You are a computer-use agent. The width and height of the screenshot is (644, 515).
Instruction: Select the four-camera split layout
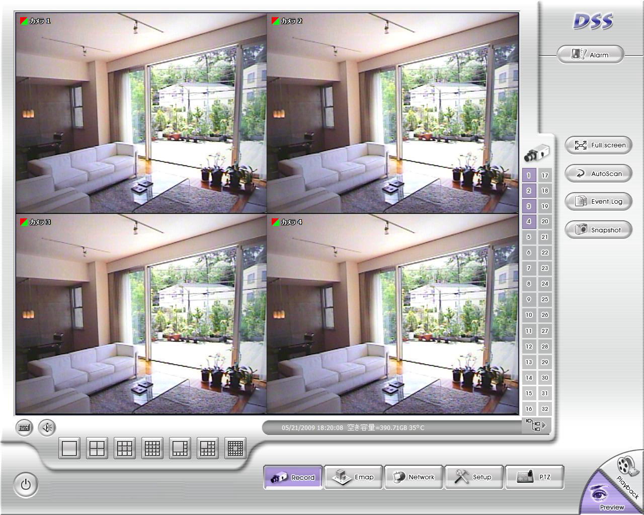[x=97, y=448]
